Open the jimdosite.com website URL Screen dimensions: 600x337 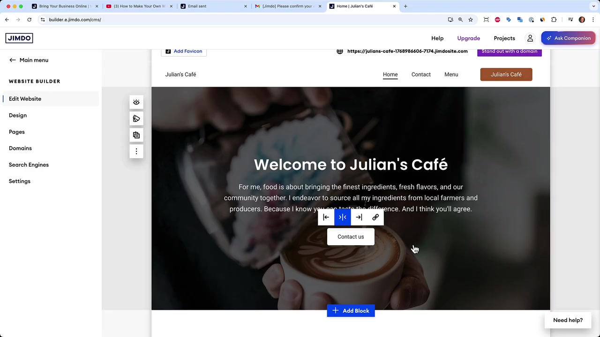(407, 51)
